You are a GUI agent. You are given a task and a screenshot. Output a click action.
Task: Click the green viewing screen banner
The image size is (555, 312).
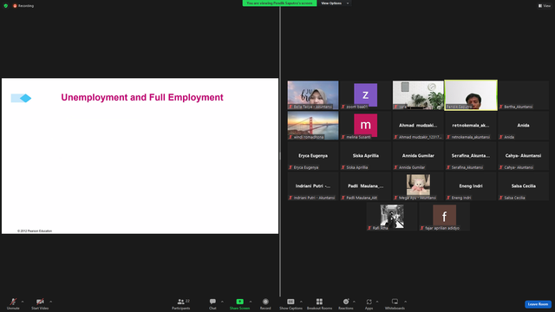click(x=279, y=3)
